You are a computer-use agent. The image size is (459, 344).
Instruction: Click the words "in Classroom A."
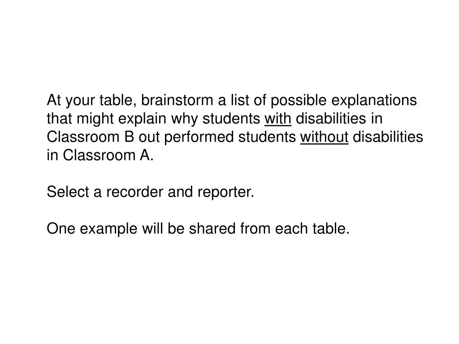pyautogui.click(x=100, y=155)
